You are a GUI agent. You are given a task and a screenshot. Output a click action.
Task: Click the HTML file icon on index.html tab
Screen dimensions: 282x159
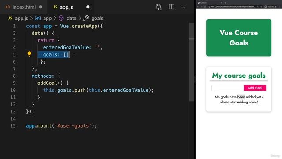coord(7,7)
